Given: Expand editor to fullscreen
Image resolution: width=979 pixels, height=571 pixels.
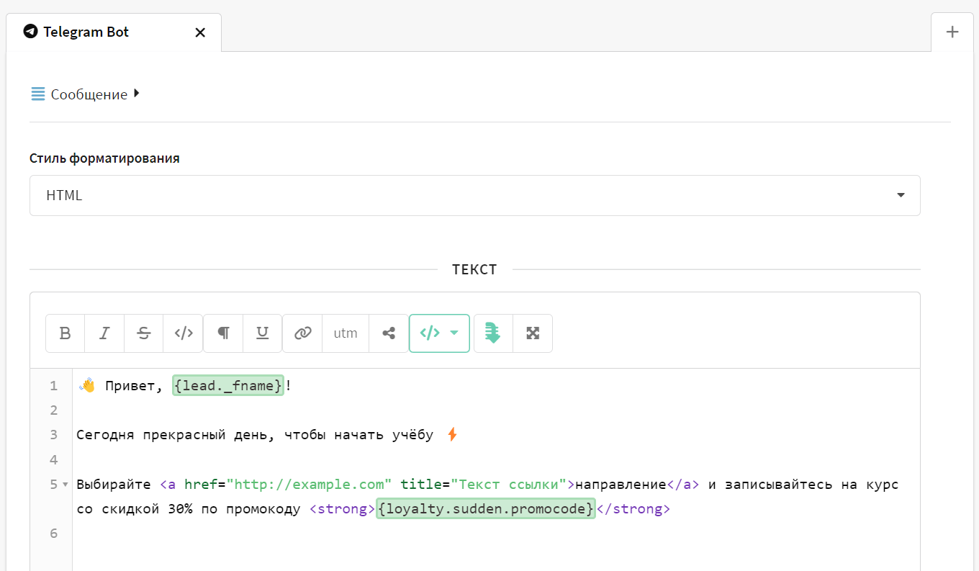Looking at the screenshot, I should pyautogui.click(x=533, y=333).
